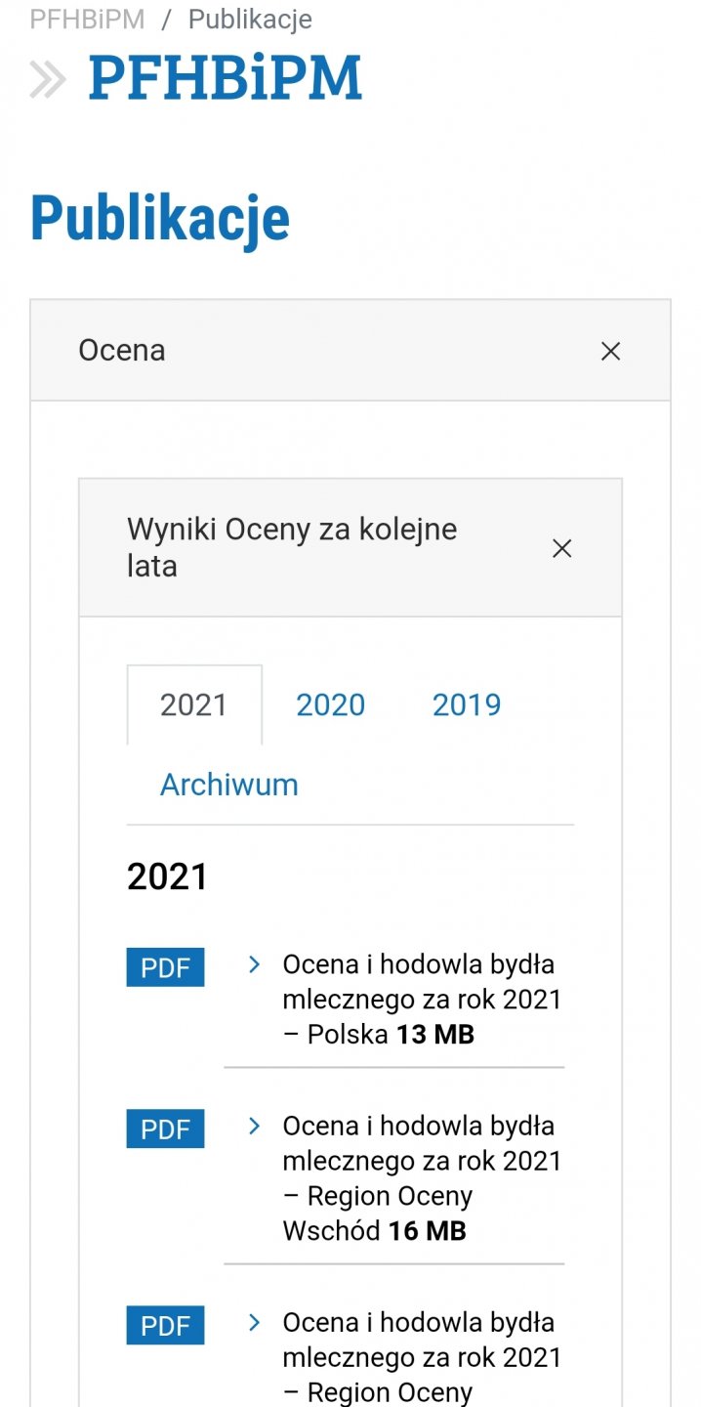Collapse Wyniki Oceny za kolejne lata panel
Image resolution: width=701 pixels, height=1407 pixels.
pos(561,548)
